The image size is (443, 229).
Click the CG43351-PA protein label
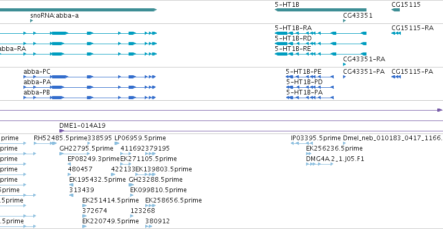[x=364, y=72]
